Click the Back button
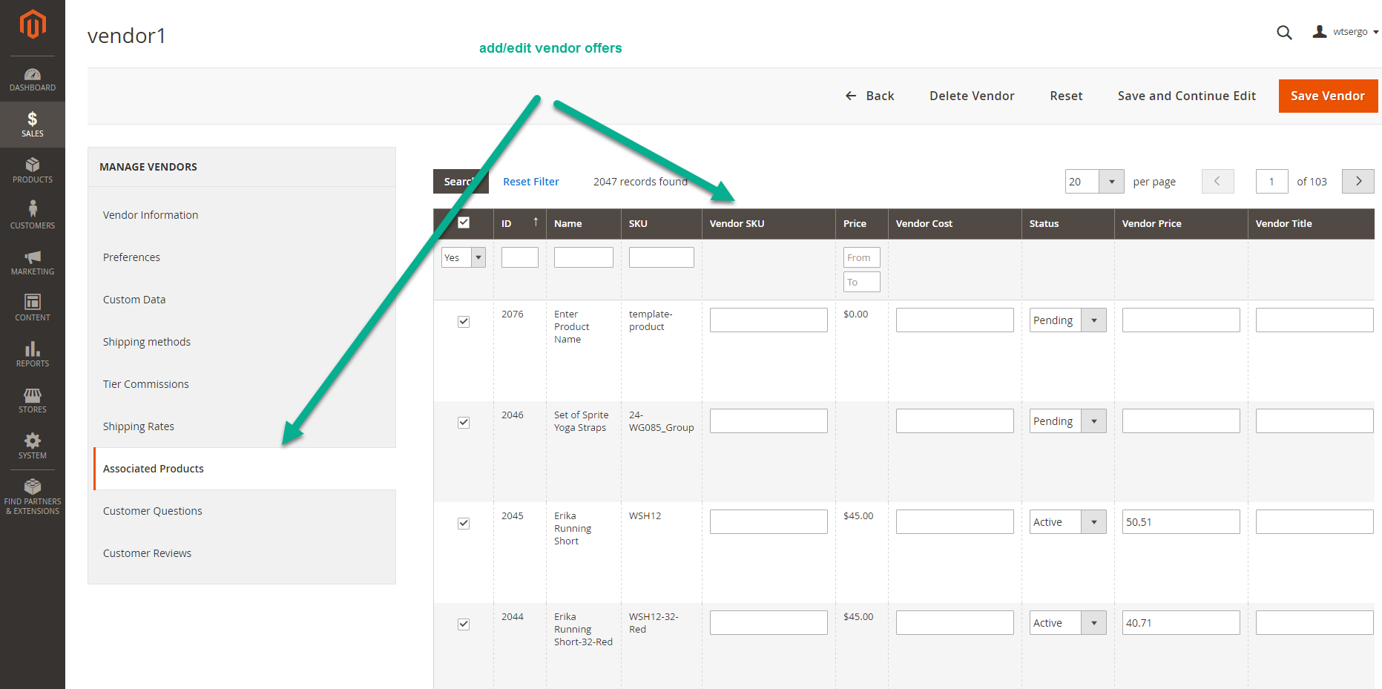1382x689 pixels. [869, 96]
